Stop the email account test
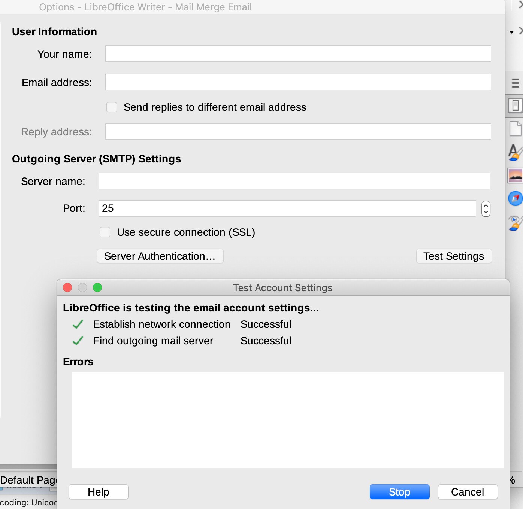 pos(399,492)
